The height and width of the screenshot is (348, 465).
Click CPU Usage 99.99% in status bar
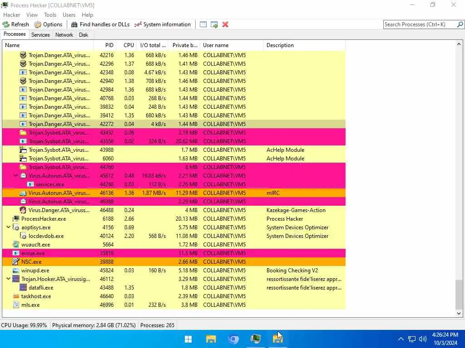tap(24, 325)
